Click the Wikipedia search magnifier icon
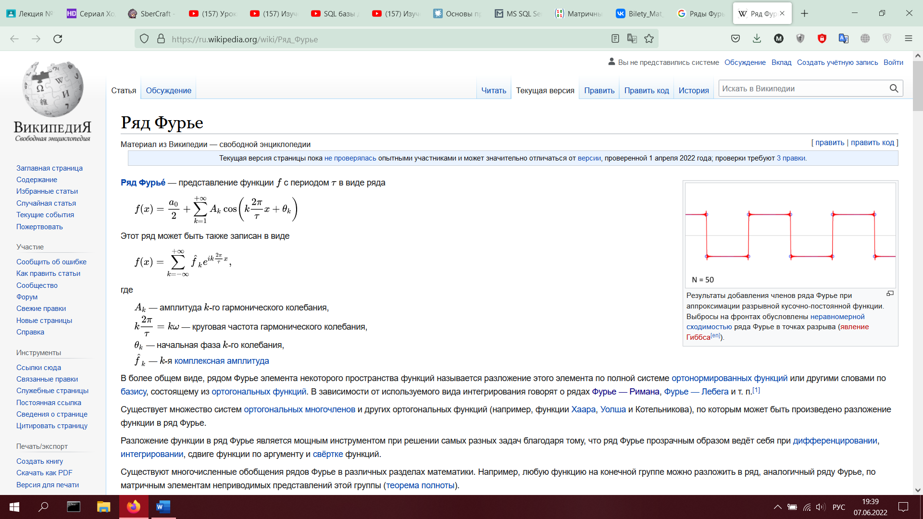Image resolution: width=923 pixels, height=519 pixels. (x=894, y=88)
